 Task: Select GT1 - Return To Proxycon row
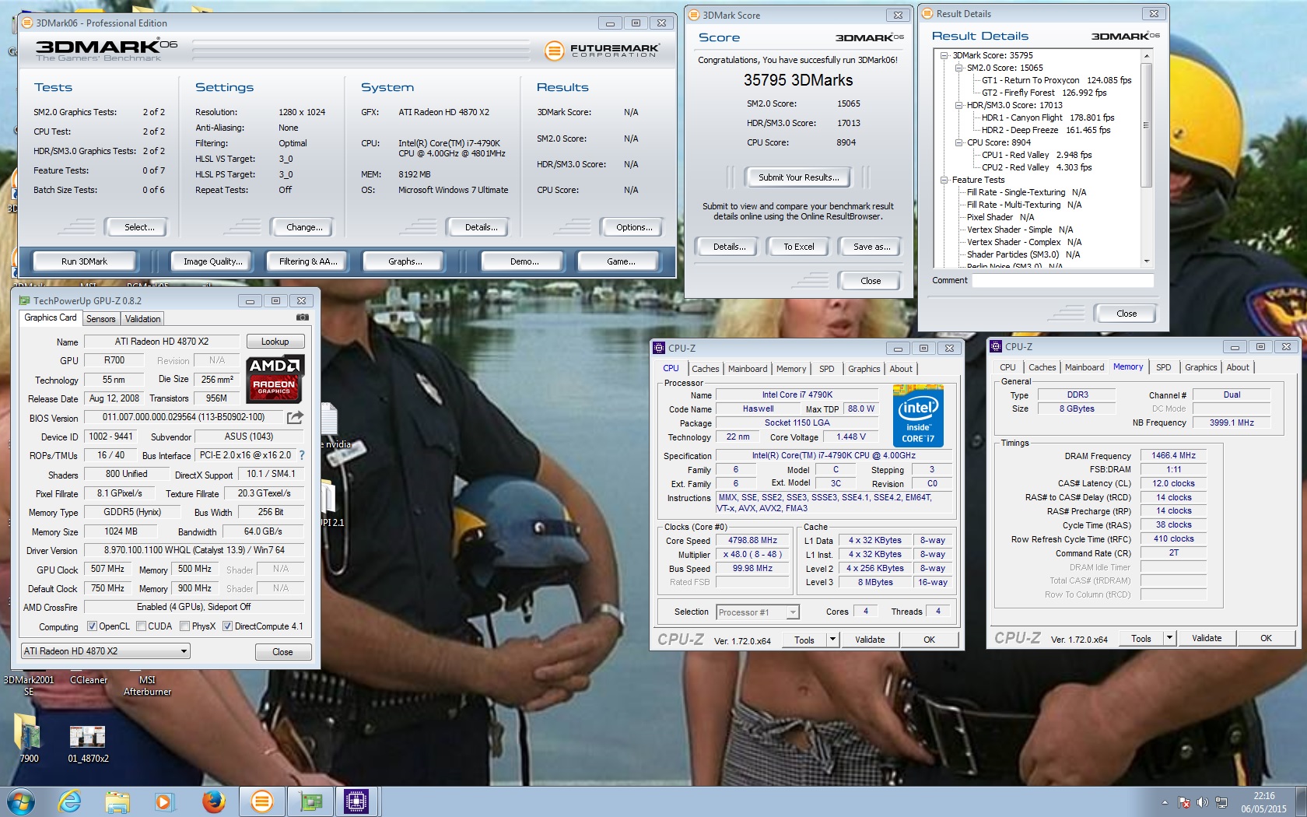tap(1056, 80)
